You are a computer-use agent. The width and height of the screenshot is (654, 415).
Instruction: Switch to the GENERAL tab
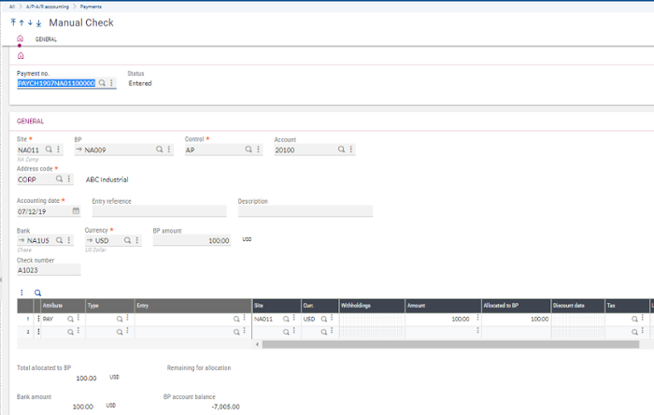pos(46,39)
